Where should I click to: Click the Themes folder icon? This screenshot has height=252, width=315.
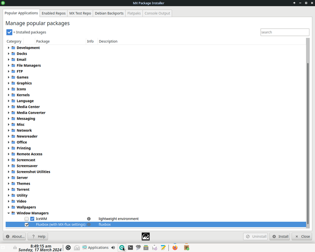[13, 183]
